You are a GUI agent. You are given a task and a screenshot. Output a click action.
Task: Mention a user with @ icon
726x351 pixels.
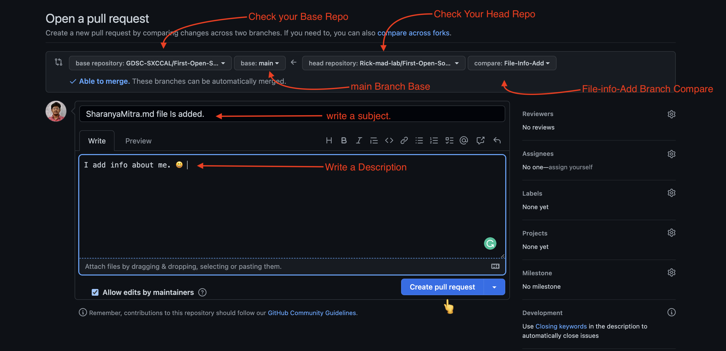pyautogui.click(x=464, y=140)
